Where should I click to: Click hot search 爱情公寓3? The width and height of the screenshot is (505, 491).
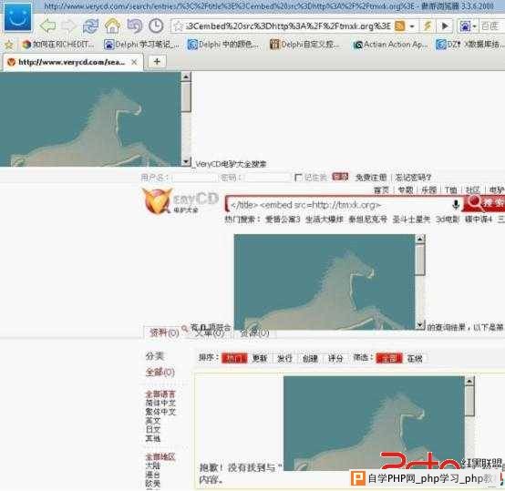point(283,220)
